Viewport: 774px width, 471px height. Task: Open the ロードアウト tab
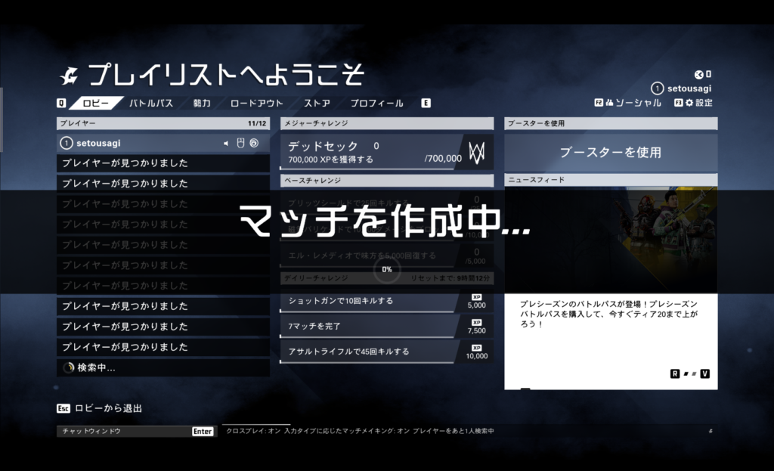(x=256, y=103)
